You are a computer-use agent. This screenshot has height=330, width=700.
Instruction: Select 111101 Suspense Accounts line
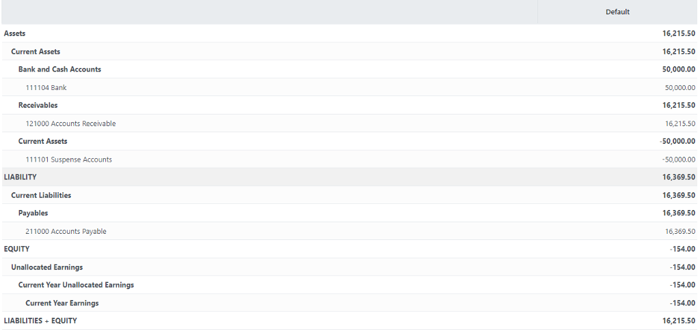coord(68,160)
